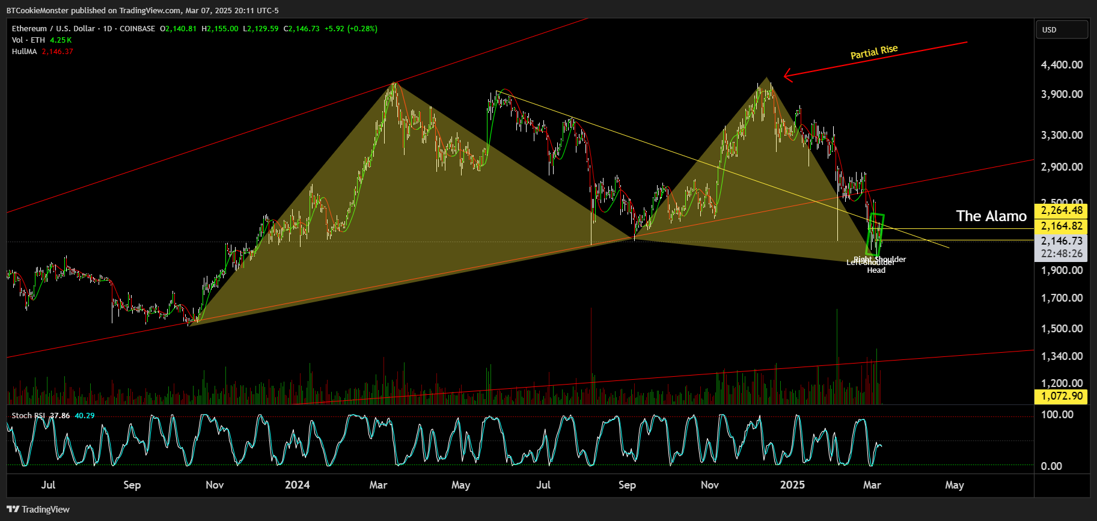Screen dimensions: 1097x521
Task: Click the 3,300.00 price axis label
Action: (1062, 135)
